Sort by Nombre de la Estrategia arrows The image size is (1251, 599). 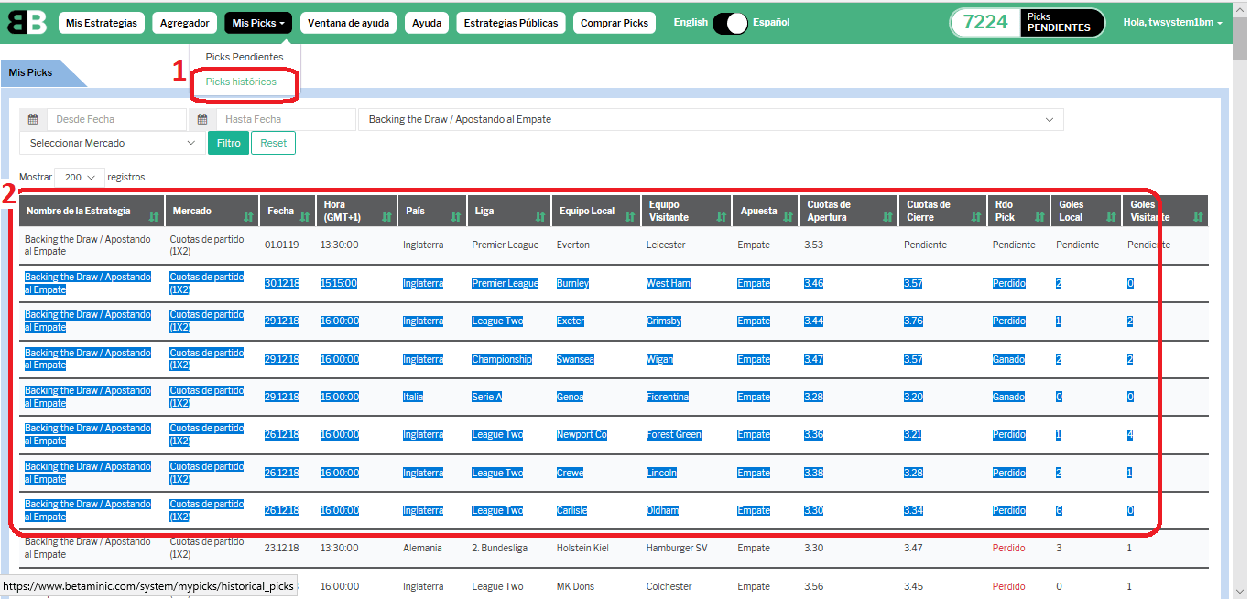point(154,217)
